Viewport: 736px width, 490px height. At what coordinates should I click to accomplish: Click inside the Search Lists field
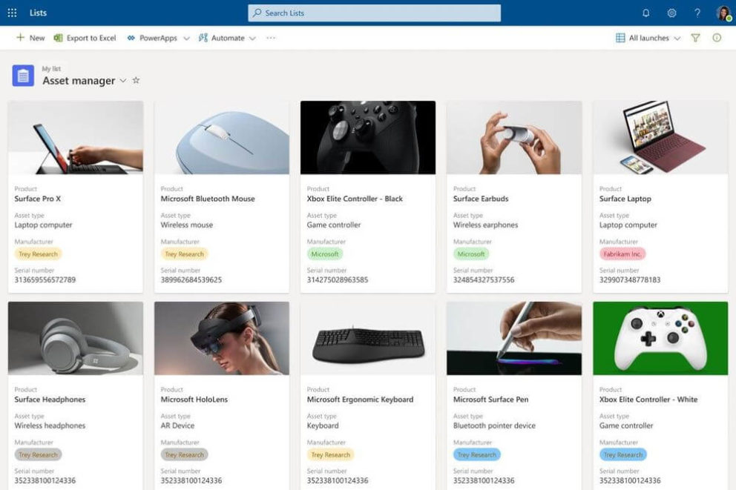(373, 13)
